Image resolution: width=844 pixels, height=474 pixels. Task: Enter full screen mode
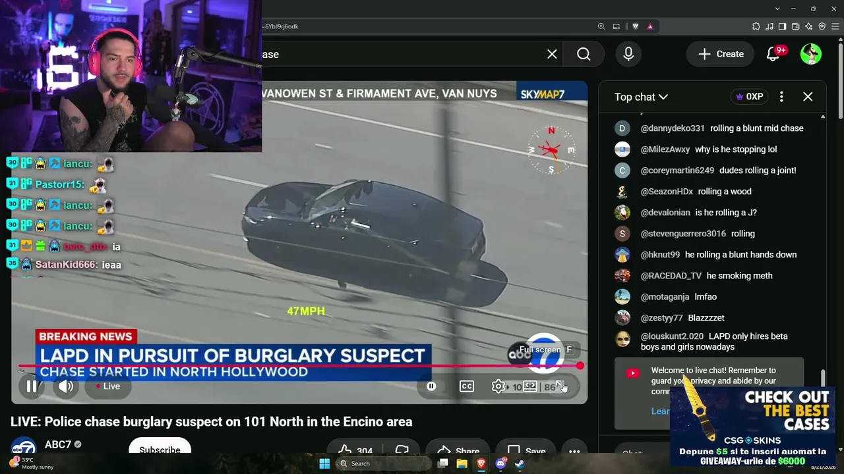[x=560, y=386]
